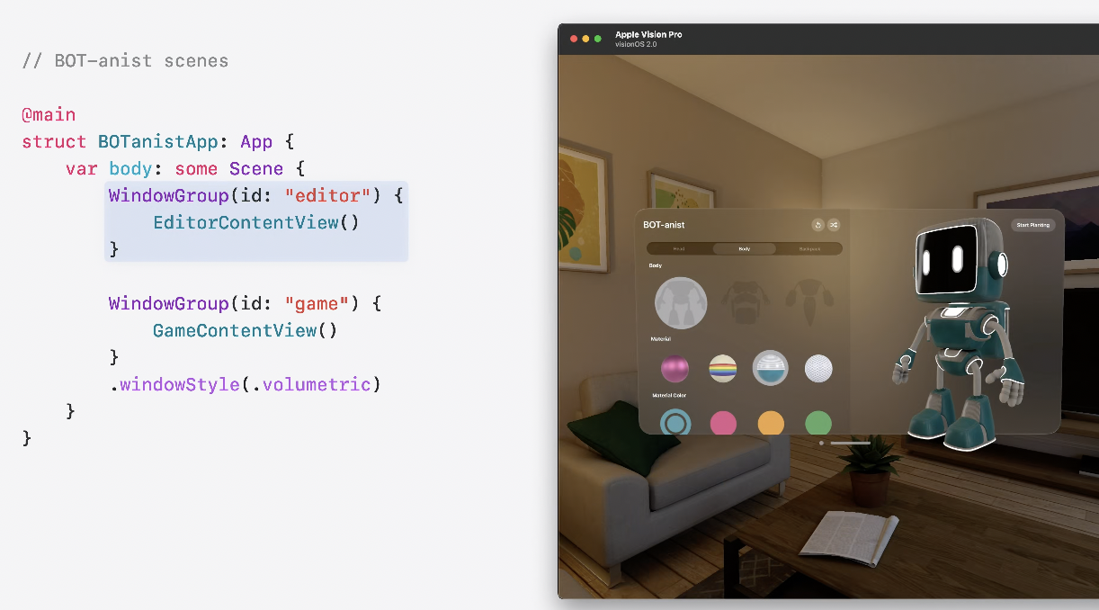Click the "var body: some Scene {" line
This screenshot has width=1099, height=610.
185,168
